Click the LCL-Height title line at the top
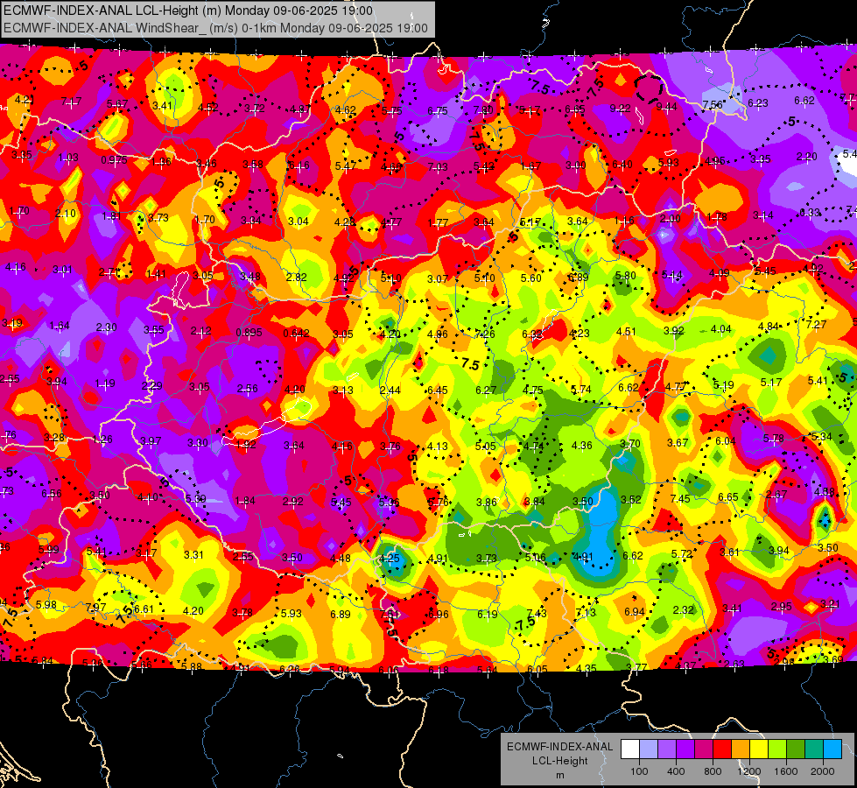 pos(188,11)
